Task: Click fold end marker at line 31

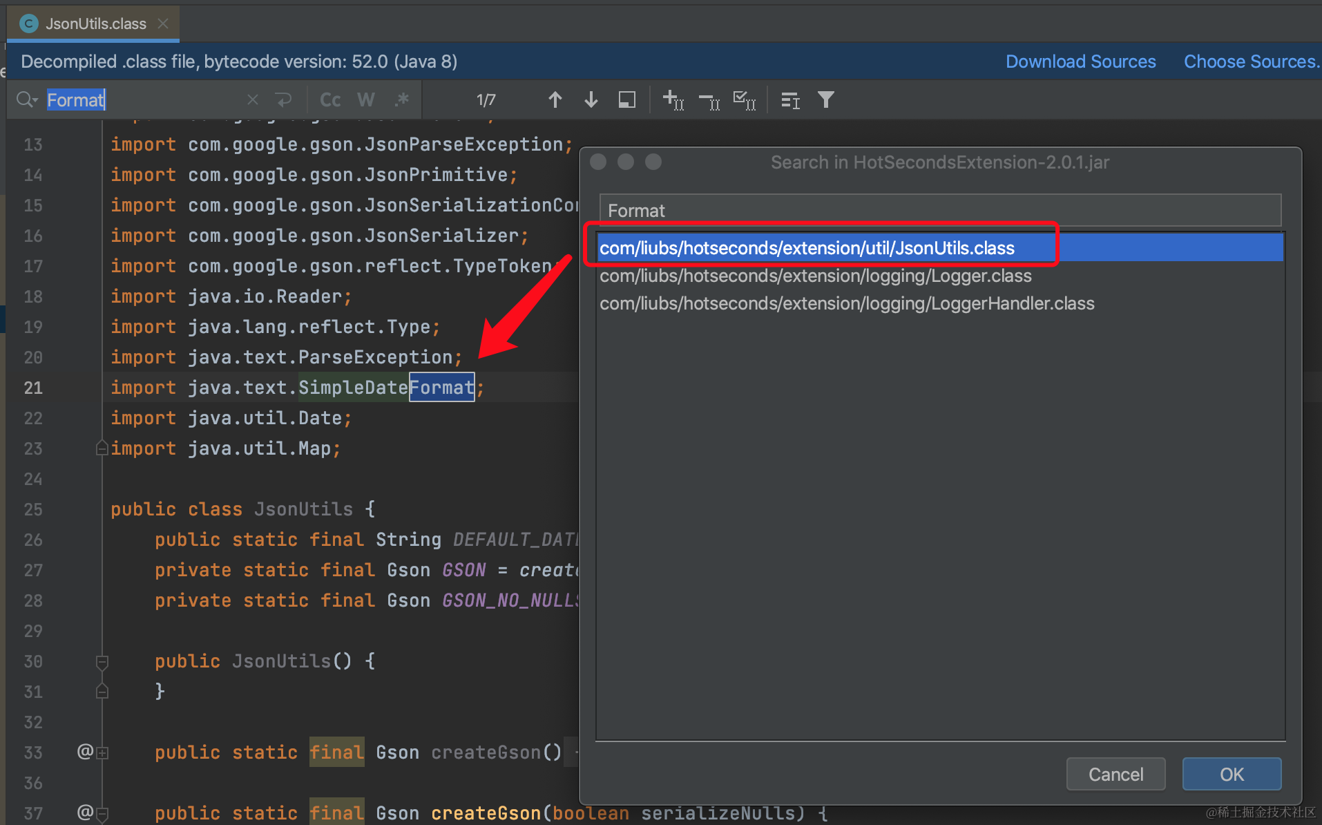Action: point(102,691)
